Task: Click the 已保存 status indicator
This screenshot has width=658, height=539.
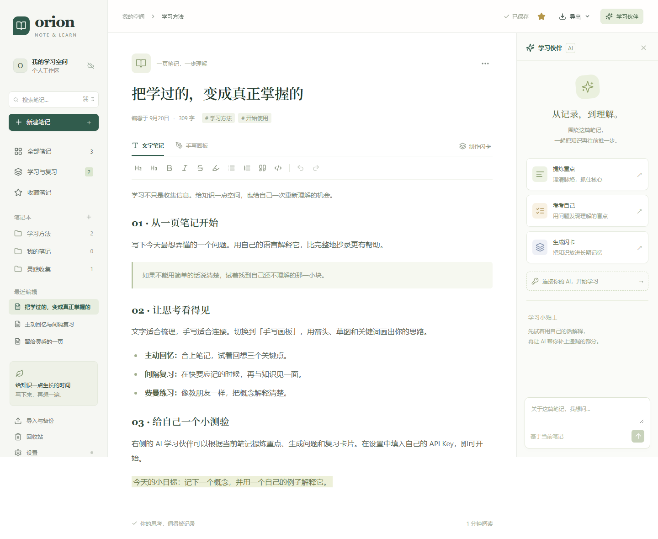Action: point(516,16)
